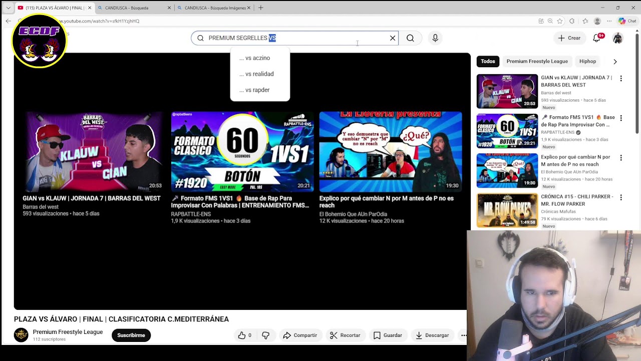Click the Descargar button
Image resolution: width=641 pixels, height=361 pixels.
432,335
